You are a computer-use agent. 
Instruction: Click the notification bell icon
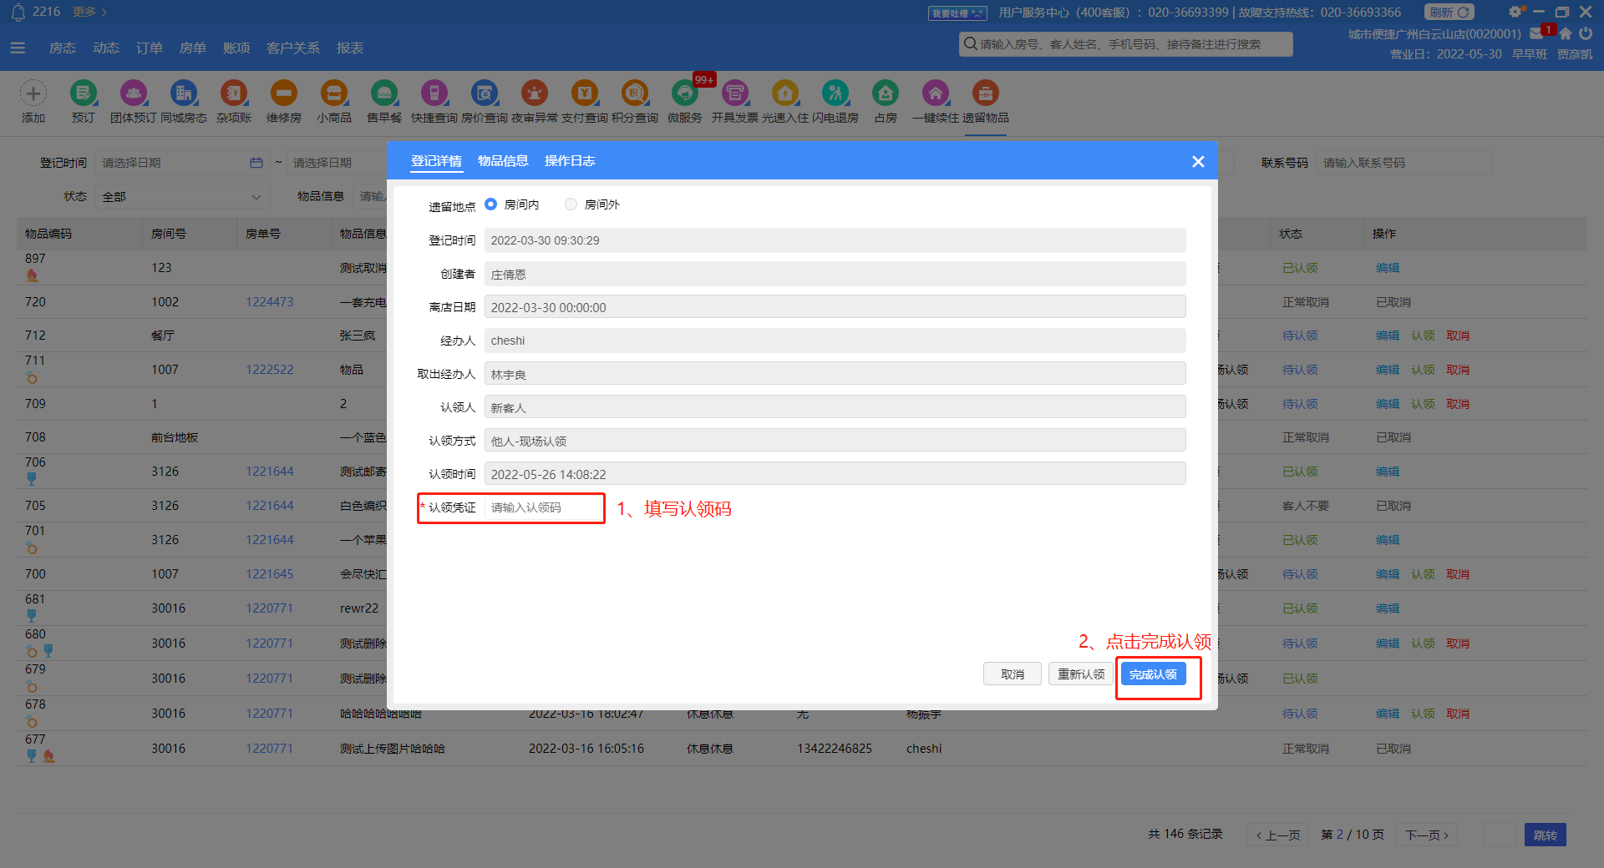[x=18, y=12]
